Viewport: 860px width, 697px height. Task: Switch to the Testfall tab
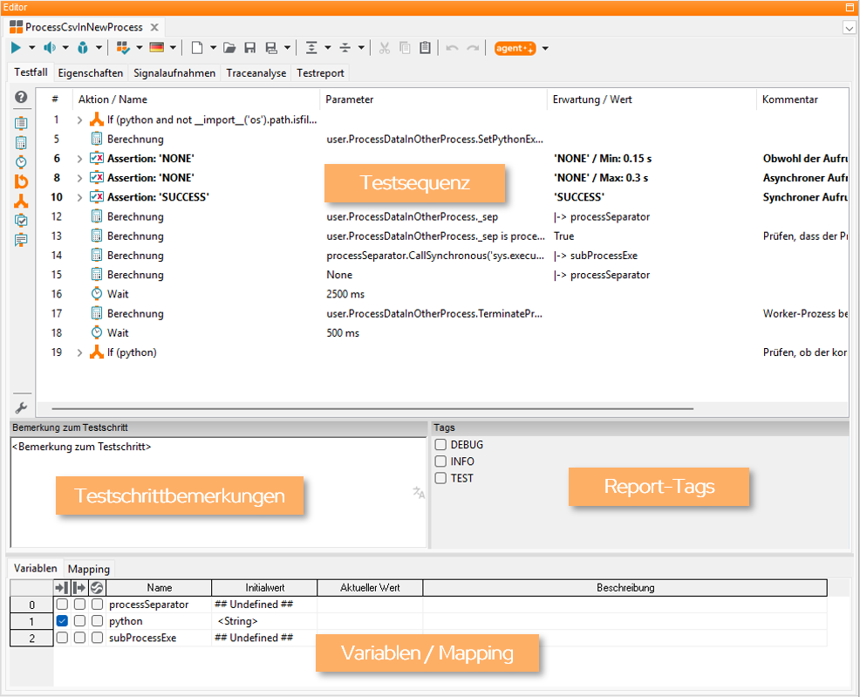(31, 72)
